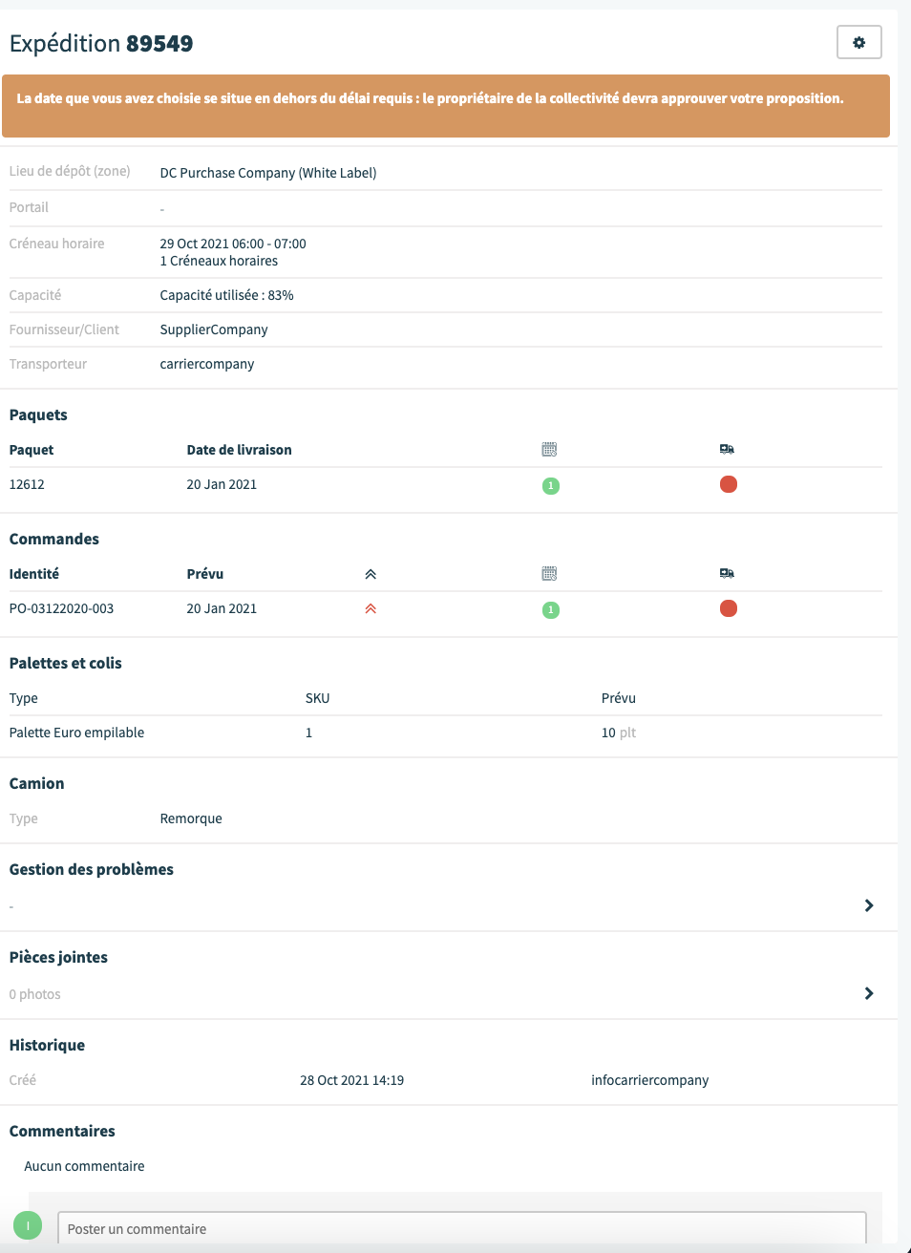Expand Pièces jointes section arrow
Screen dimensions: 911x1253
(x=869, y=993)
